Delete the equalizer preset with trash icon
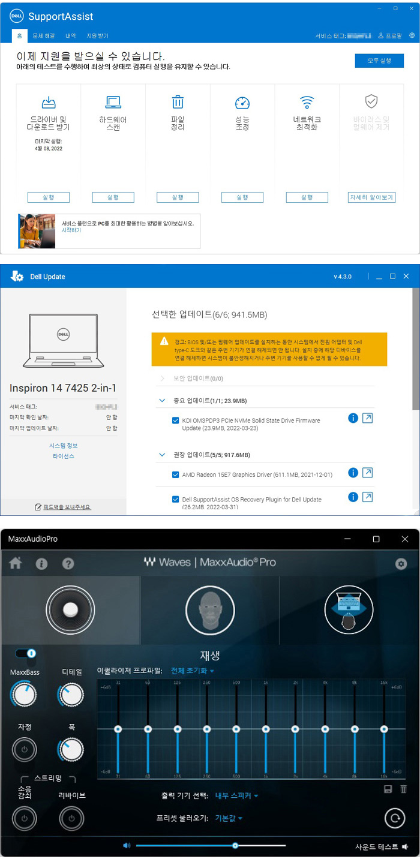 coord(403,789)
